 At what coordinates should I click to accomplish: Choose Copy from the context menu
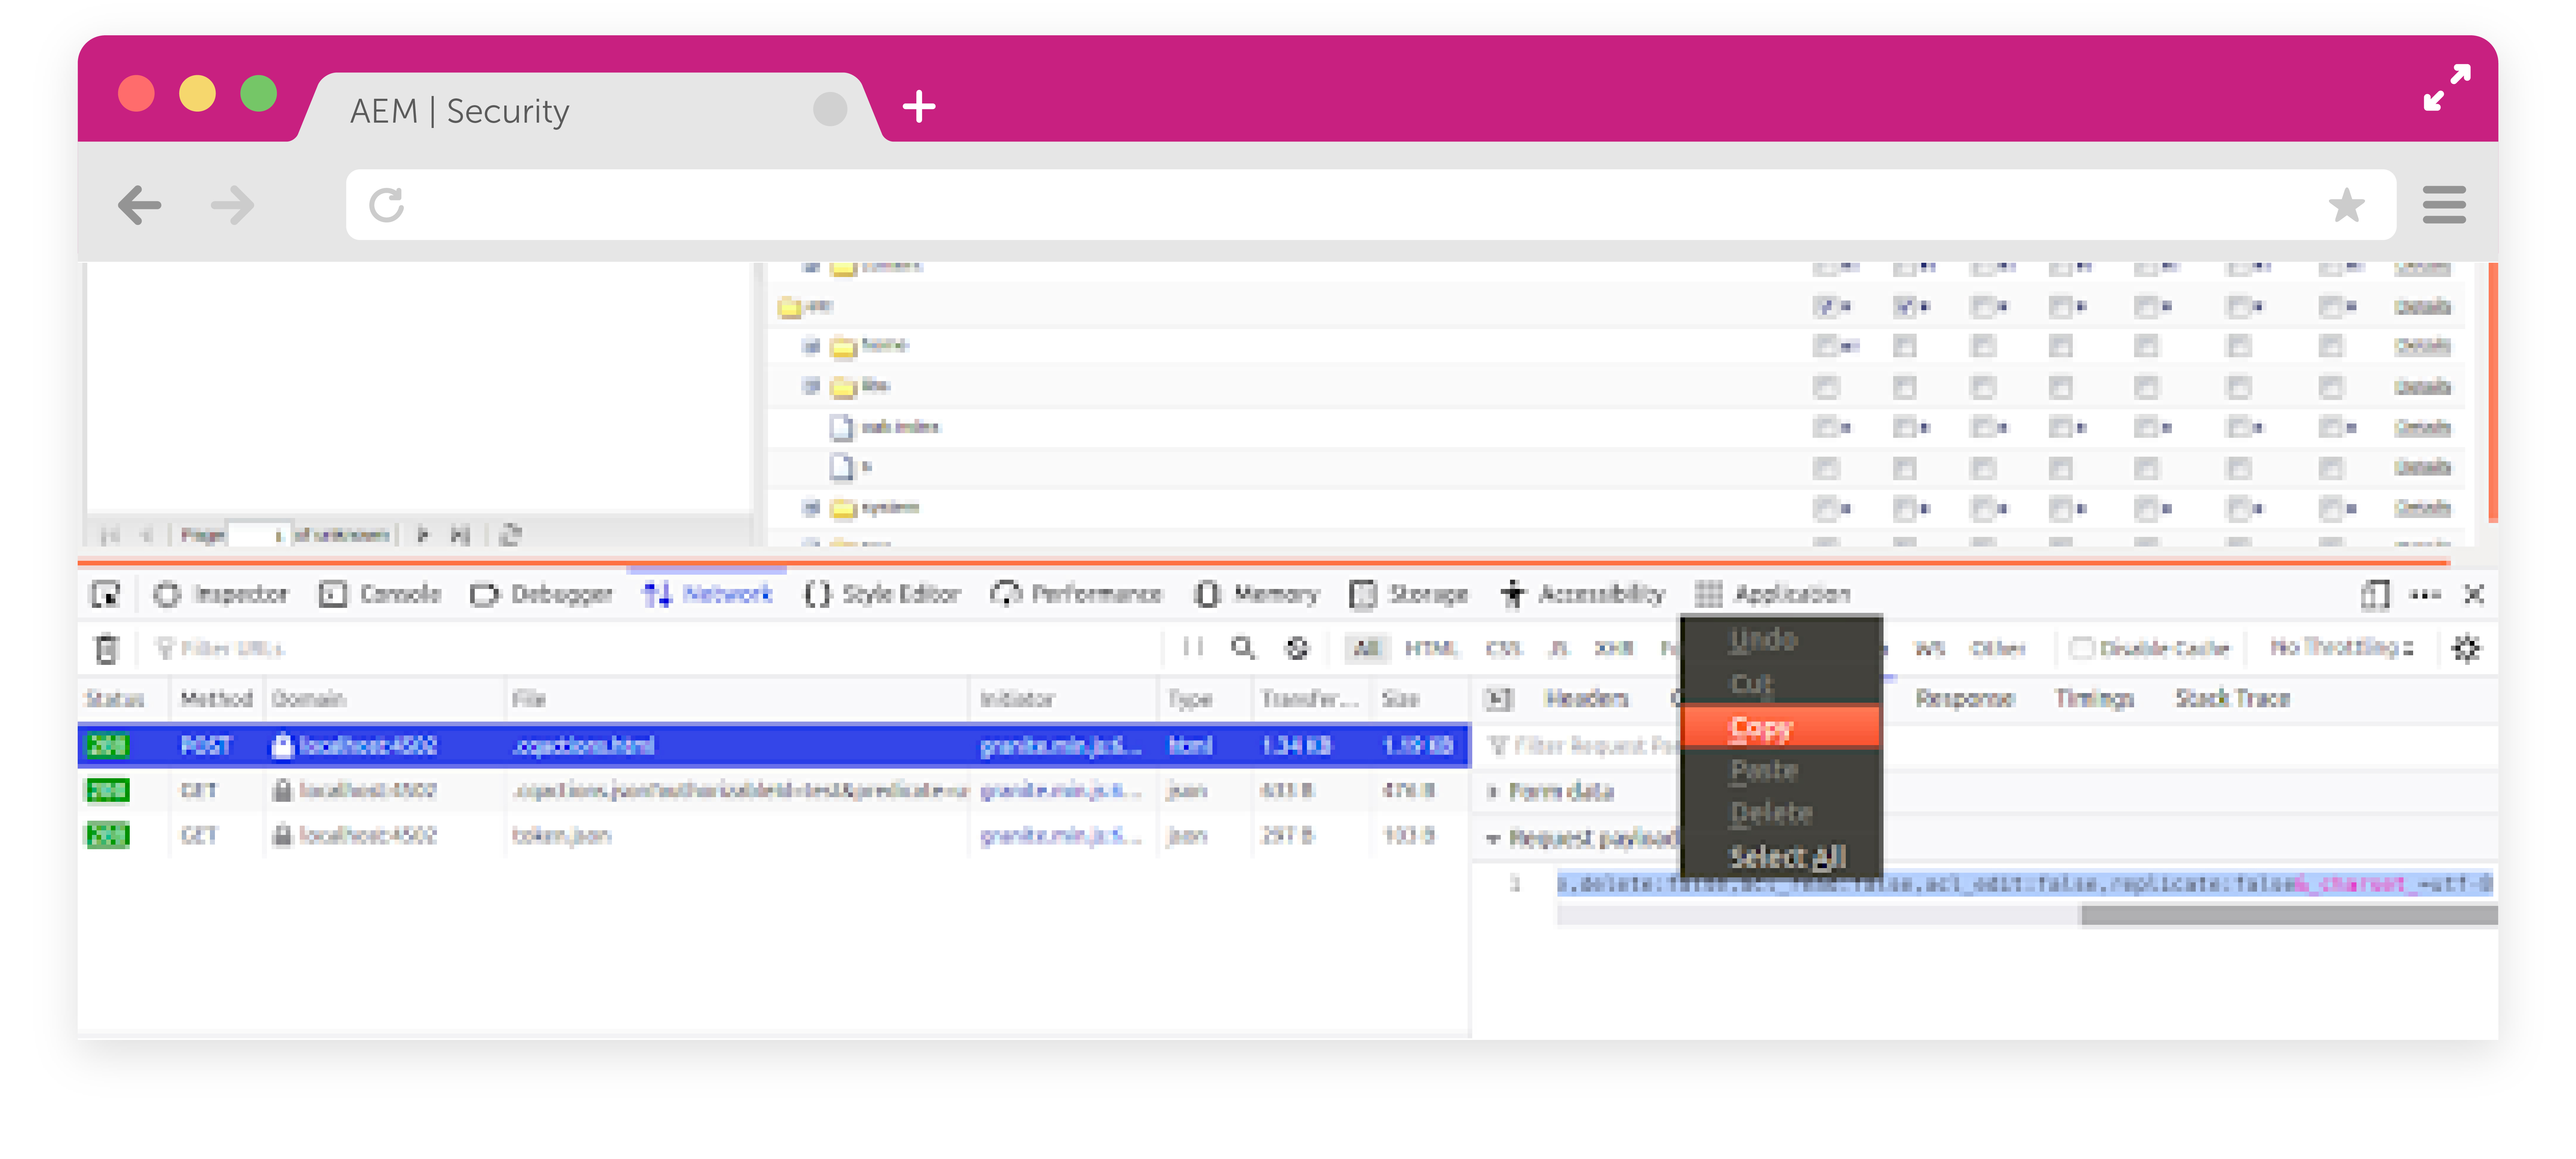pyautogui.click(x=1781, y=727)
